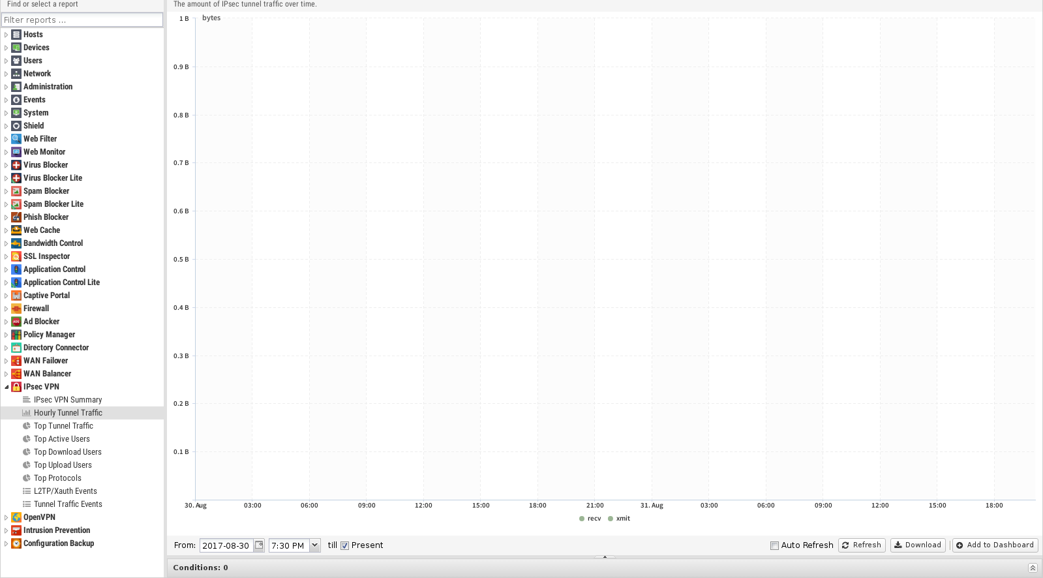
Task: Open the From date calendar picker
Action: 259,545
